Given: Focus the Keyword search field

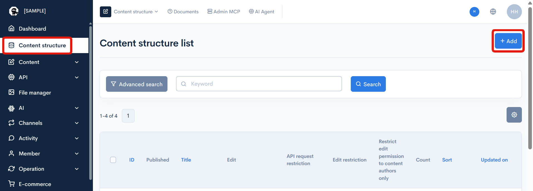Looking at the screenshot, I should [x=259, y=84].
